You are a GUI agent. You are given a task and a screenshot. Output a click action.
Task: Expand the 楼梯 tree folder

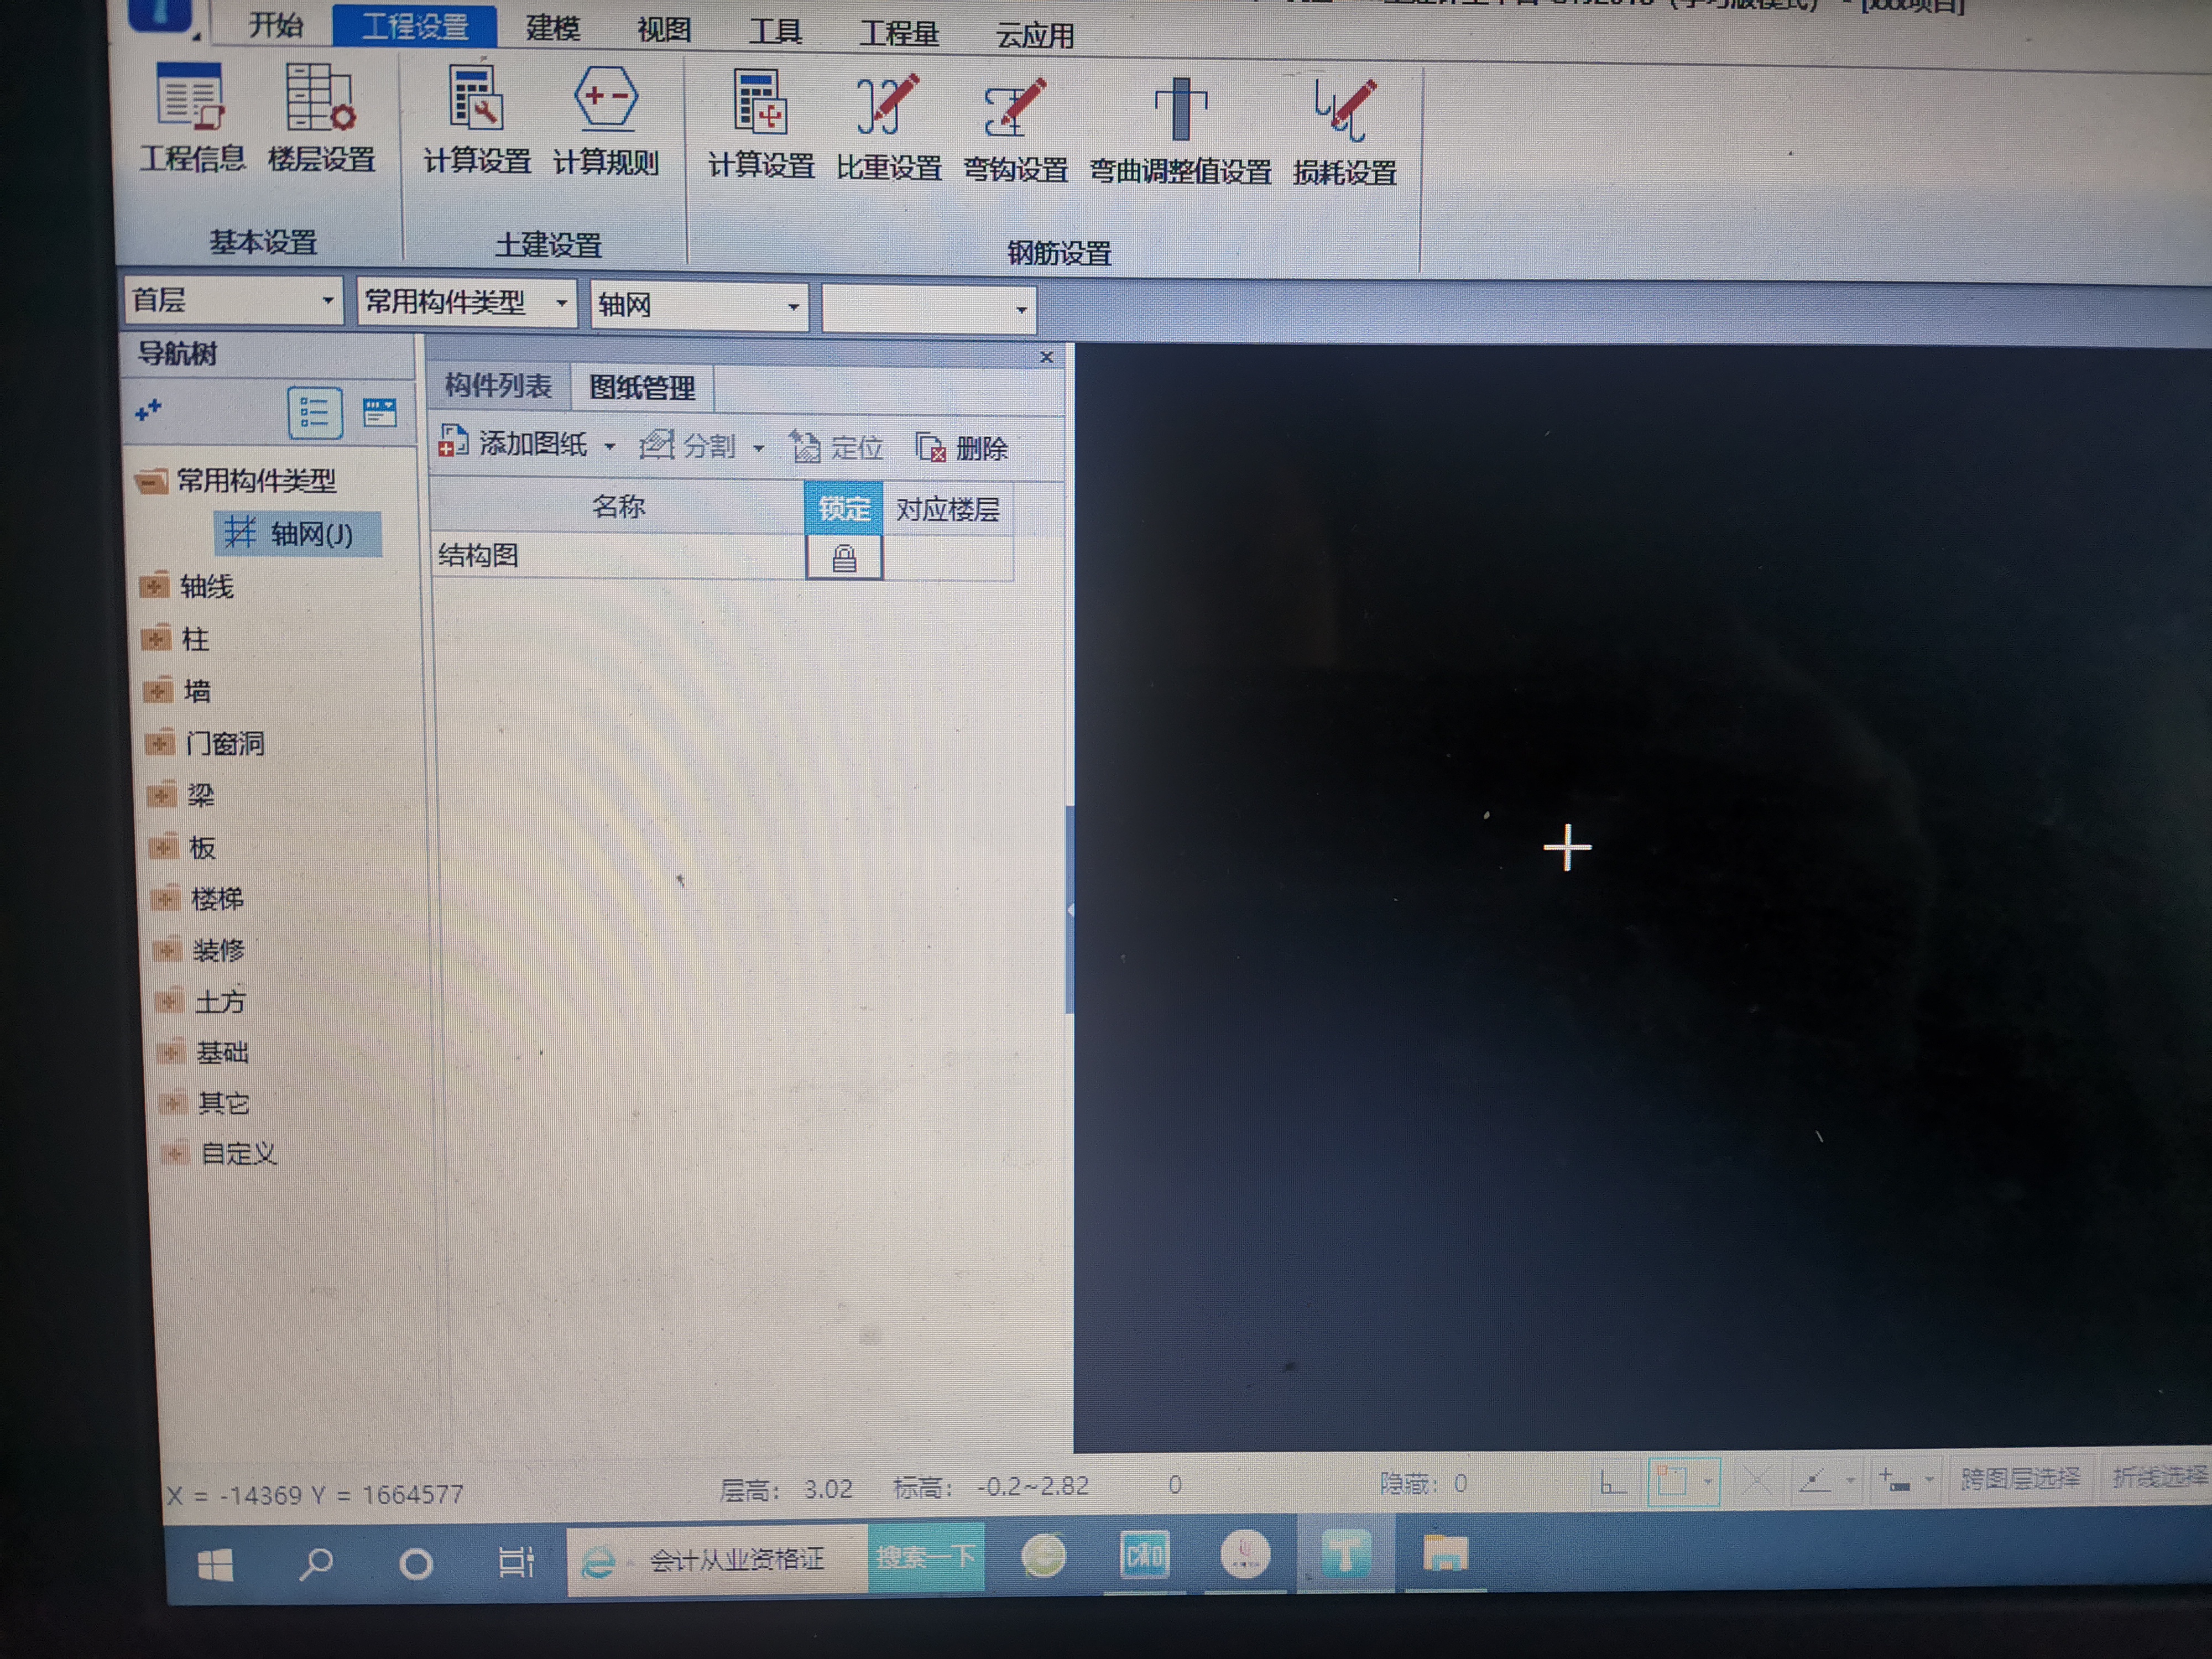[x=165, y=898]
